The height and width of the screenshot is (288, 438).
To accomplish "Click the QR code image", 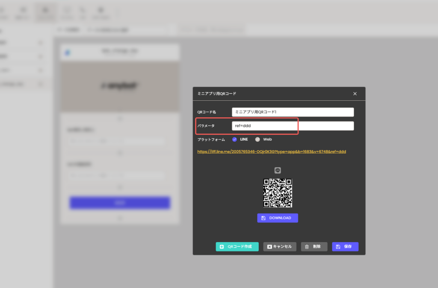I will tap(278, 193).
